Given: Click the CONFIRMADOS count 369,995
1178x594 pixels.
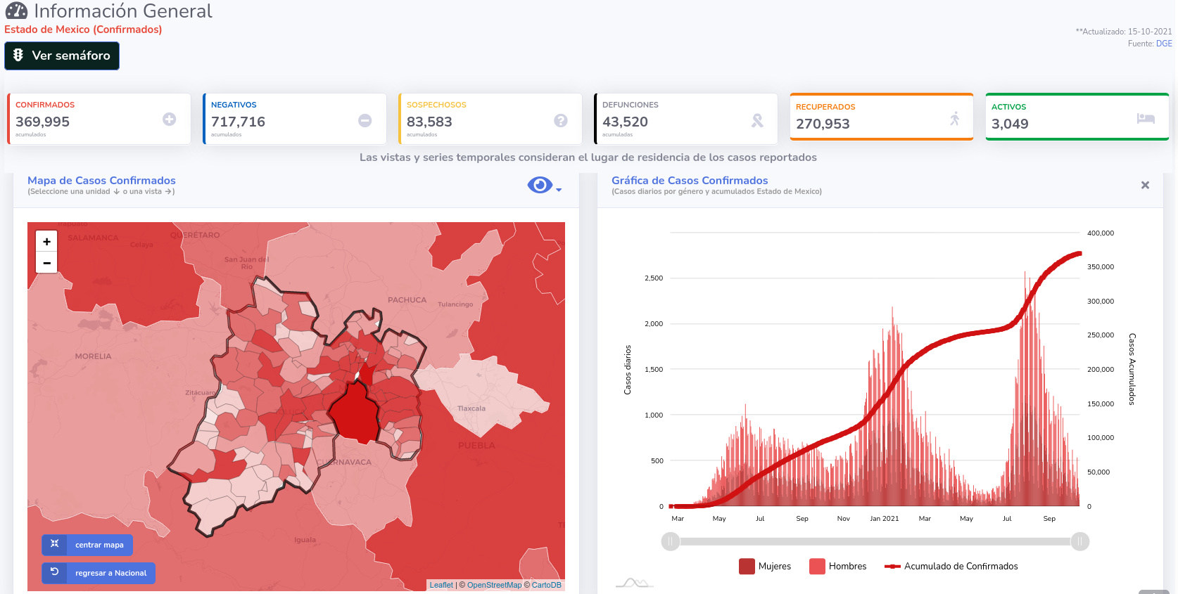Looking at the screenshot, I should click(x=43, y=122).
